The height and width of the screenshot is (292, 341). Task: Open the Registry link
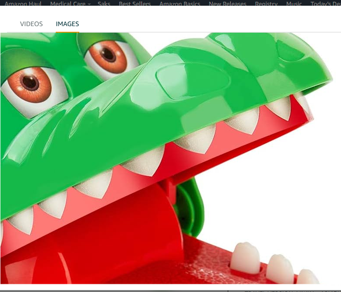click(x=266, y=3)
